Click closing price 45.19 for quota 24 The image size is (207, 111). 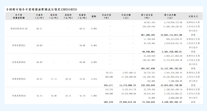point(82,96)
